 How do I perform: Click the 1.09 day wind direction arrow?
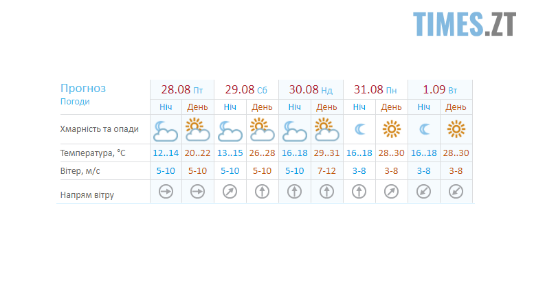pyautogui.click(x=456, y=192)
